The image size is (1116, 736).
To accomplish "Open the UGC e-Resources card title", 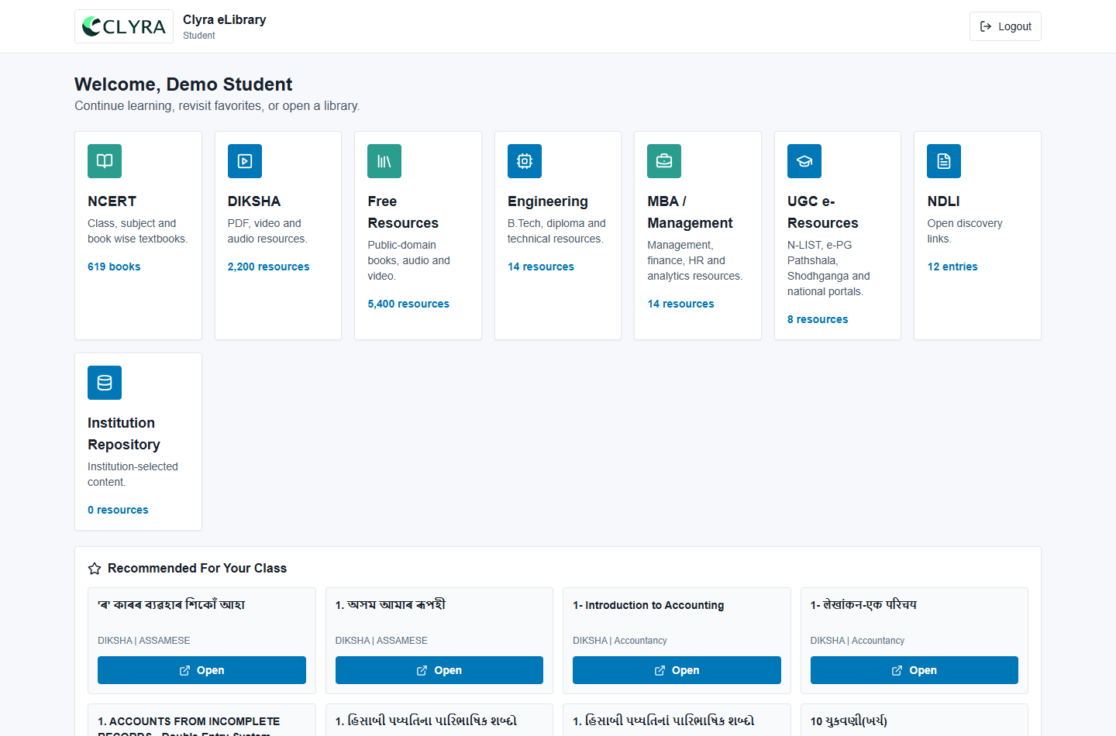I will tap(823, 212).
